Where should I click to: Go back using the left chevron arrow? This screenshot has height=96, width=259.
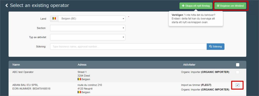[x=7, y=6]
